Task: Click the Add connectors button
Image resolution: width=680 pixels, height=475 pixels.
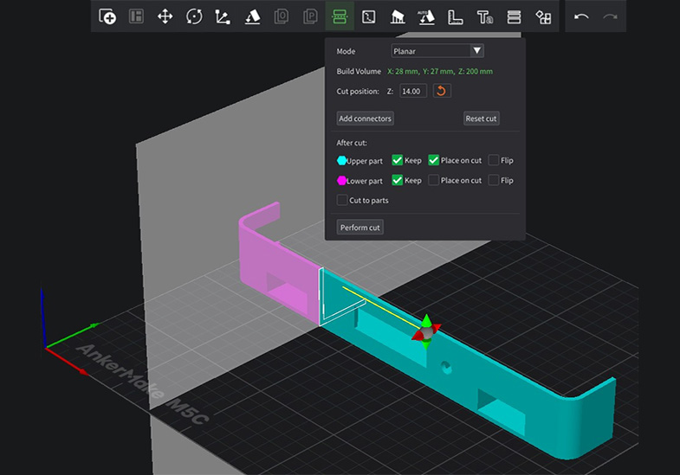Action: [365, 119]
